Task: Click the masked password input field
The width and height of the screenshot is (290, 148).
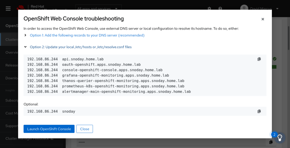Action: coord(170,142)
